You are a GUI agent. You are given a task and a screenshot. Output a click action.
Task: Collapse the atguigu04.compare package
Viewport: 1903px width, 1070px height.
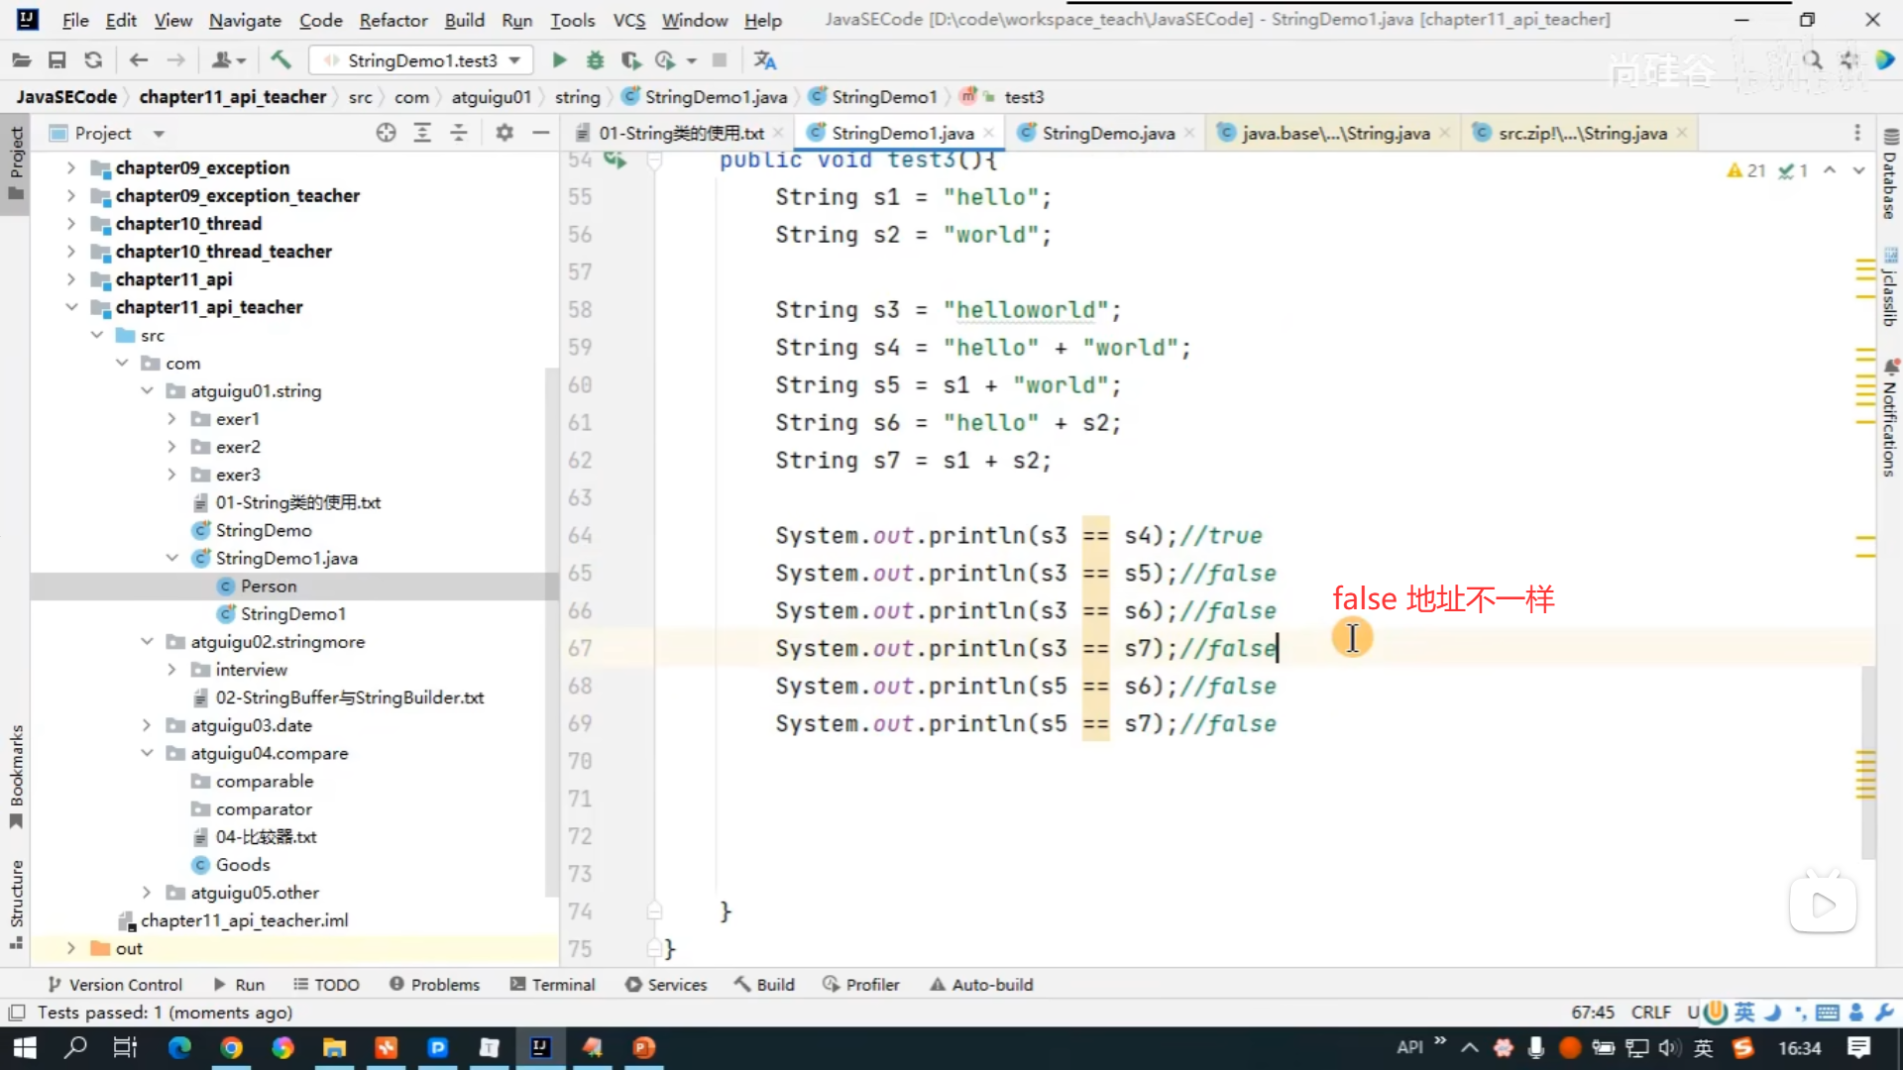(147, 753)
